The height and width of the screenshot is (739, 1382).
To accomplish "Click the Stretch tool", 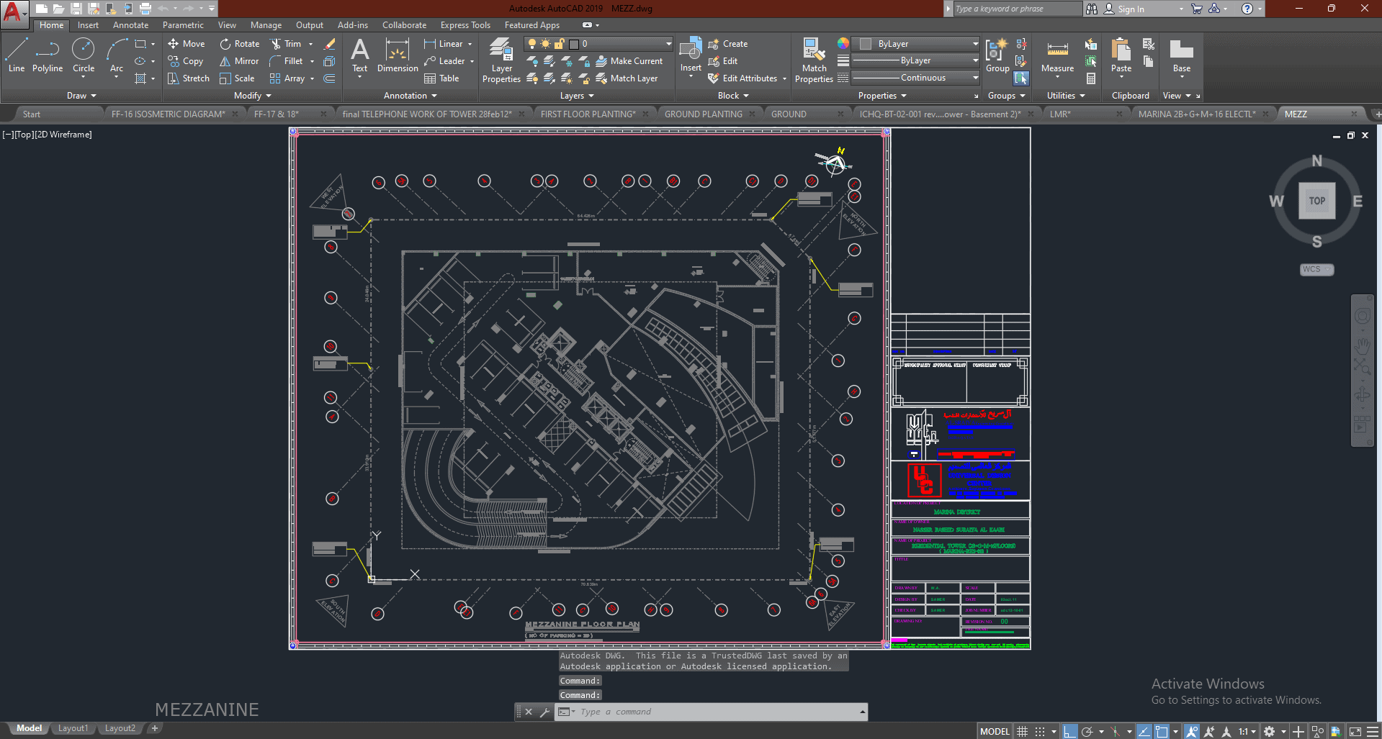I will click(188, 78).
